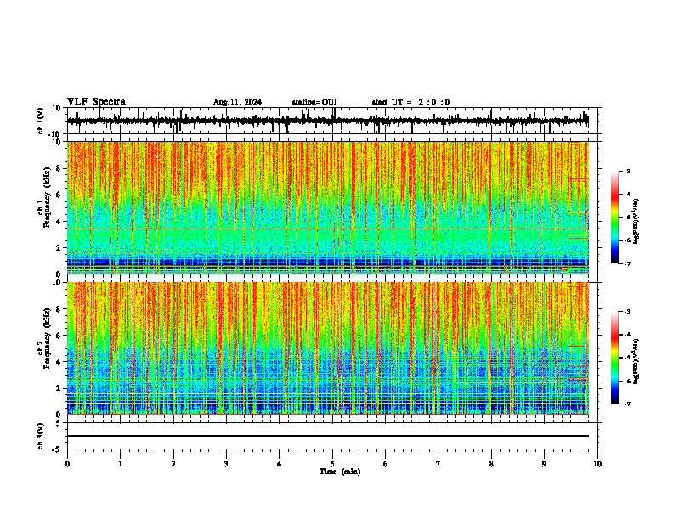Click time axis tick label '2'

pos(173,464)
